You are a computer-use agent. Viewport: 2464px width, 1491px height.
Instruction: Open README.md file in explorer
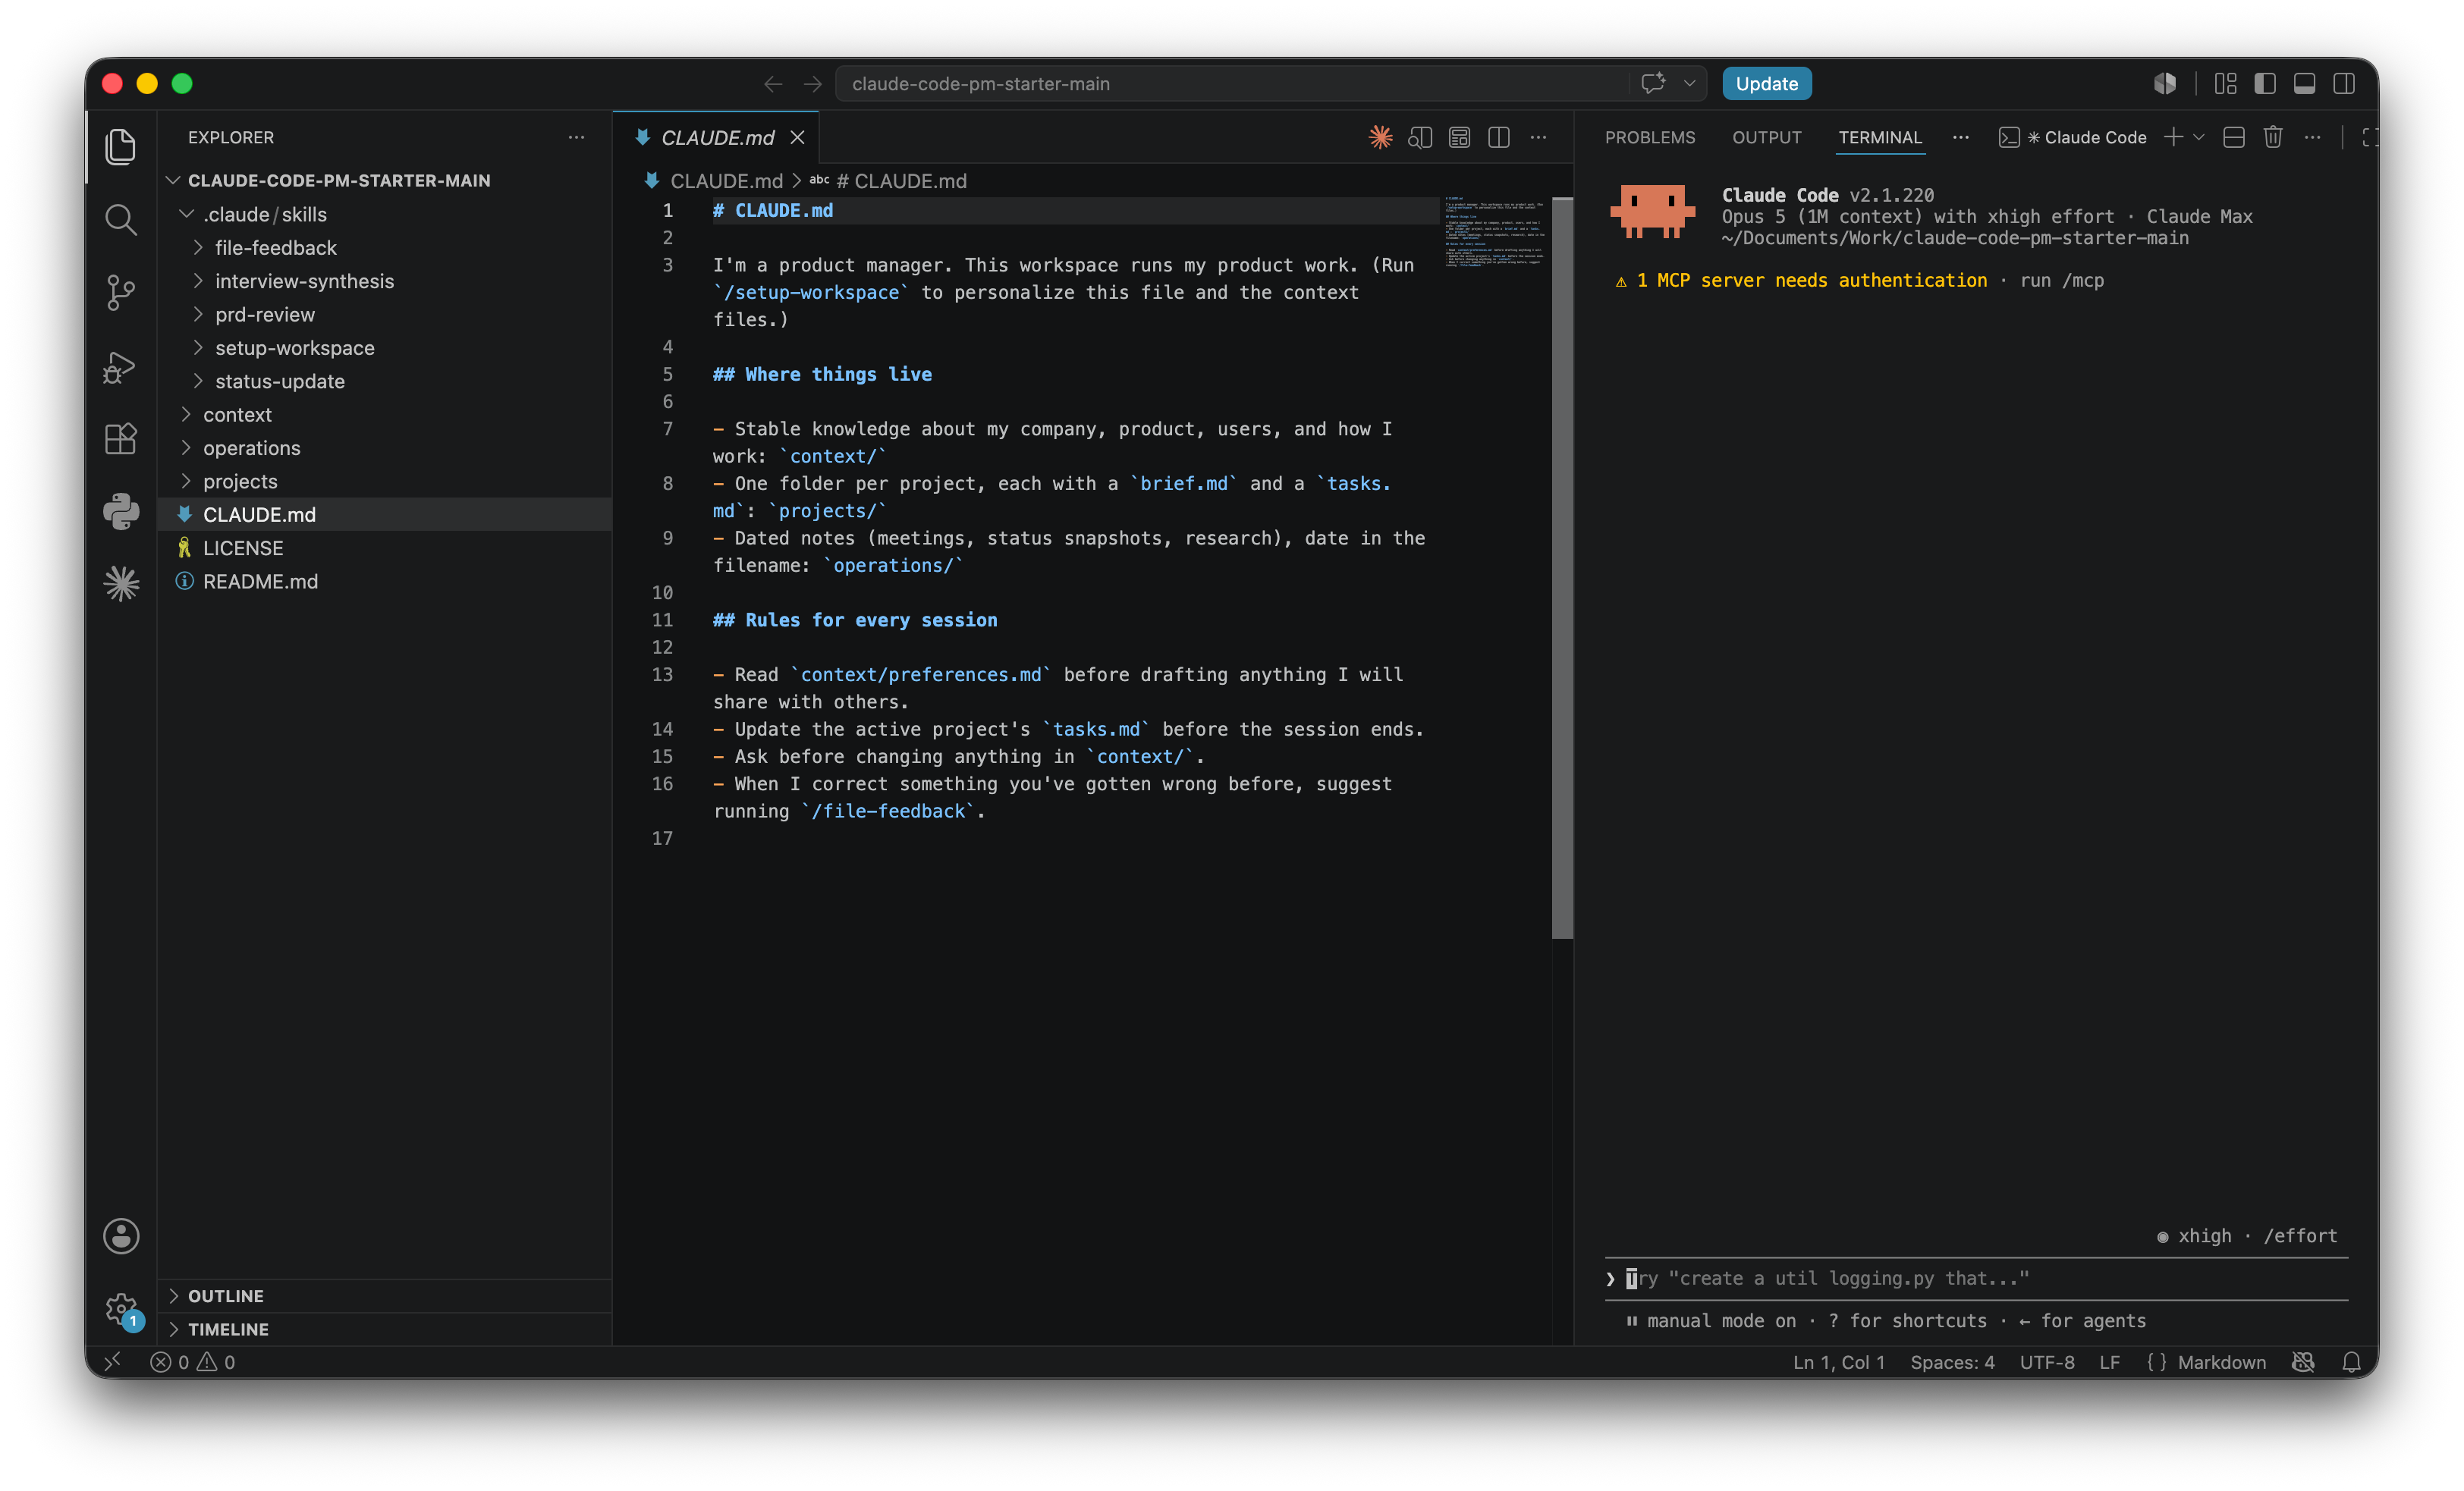pyautogui.click(x=260, y=581)
